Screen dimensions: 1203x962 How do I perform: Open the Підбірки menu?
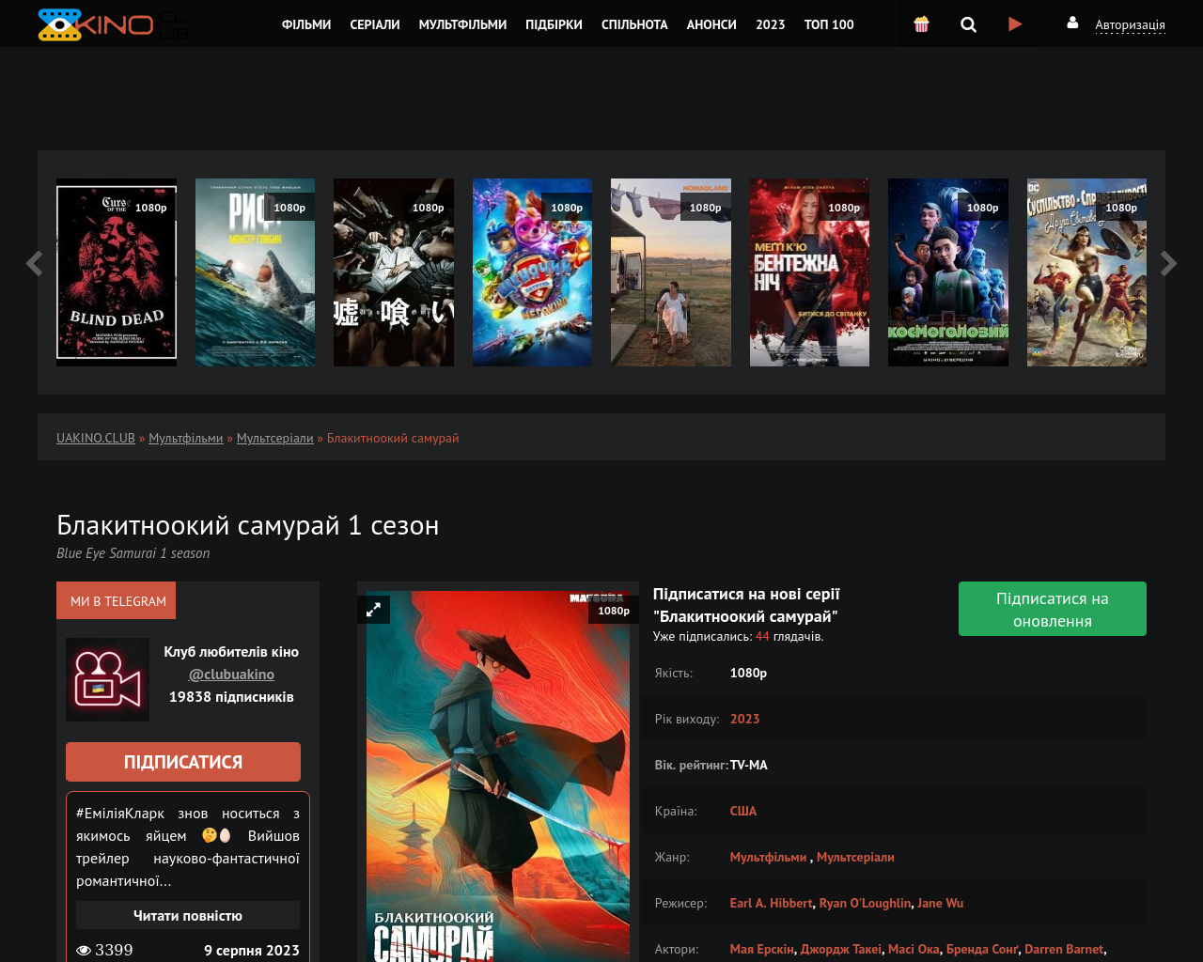(x=554, y=24)
